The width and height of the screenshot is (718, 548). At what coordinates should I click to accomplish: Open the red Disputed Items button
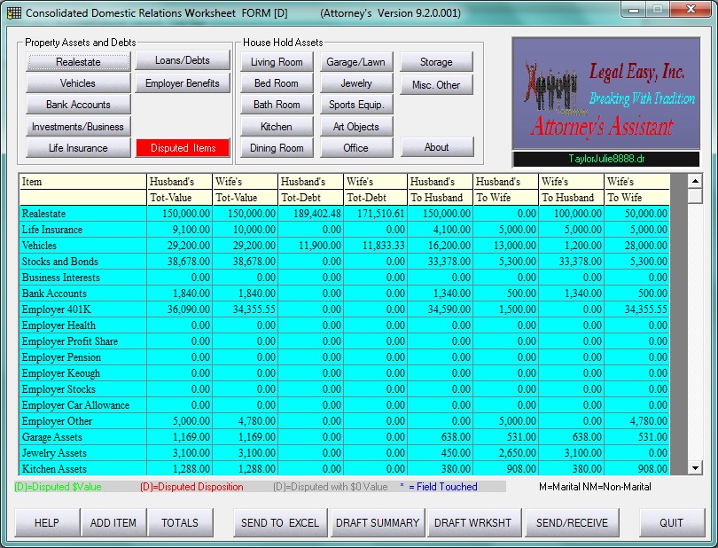183,148
